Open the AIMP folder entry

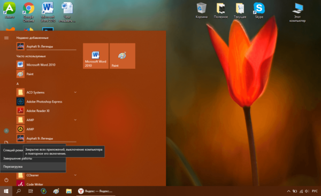[46, 120]
